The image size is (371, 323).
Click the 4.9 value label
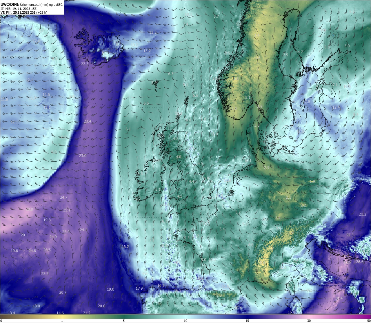pos(200,164)
